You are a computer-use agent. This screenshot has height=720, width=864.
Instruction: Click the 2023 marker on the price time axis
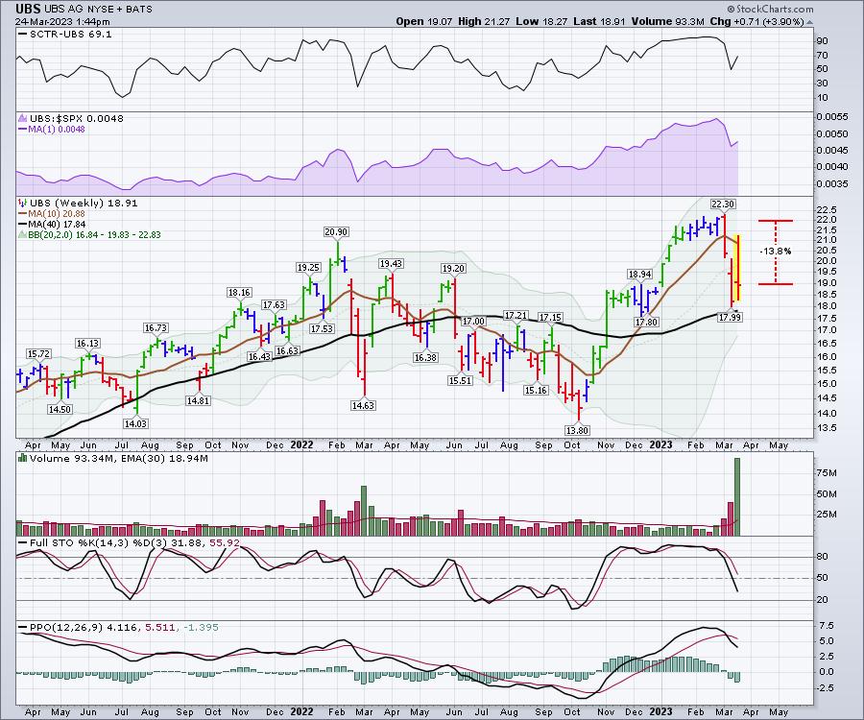[x=660, y=444]
